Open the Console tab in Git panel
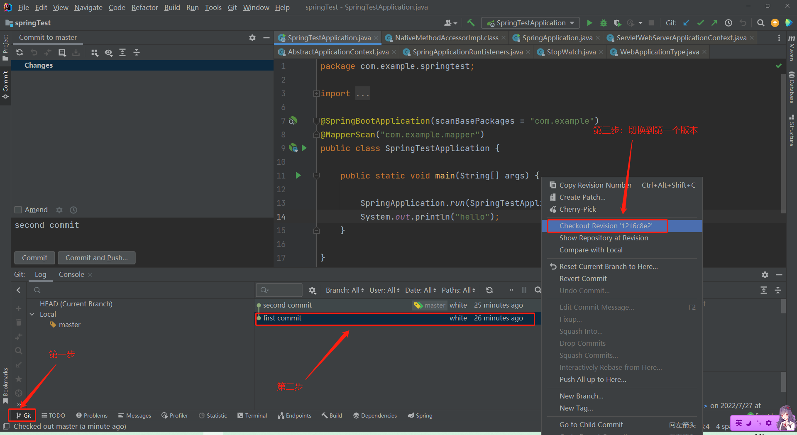Image resolution: width=797 pixels, height=435 pixels. click(x=71, y=274)
